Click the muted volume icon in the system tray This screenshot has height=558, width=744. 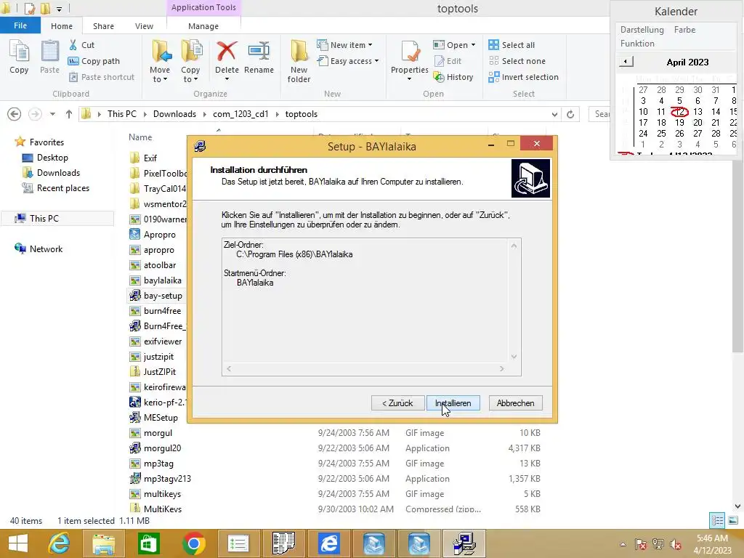(676, 543)
